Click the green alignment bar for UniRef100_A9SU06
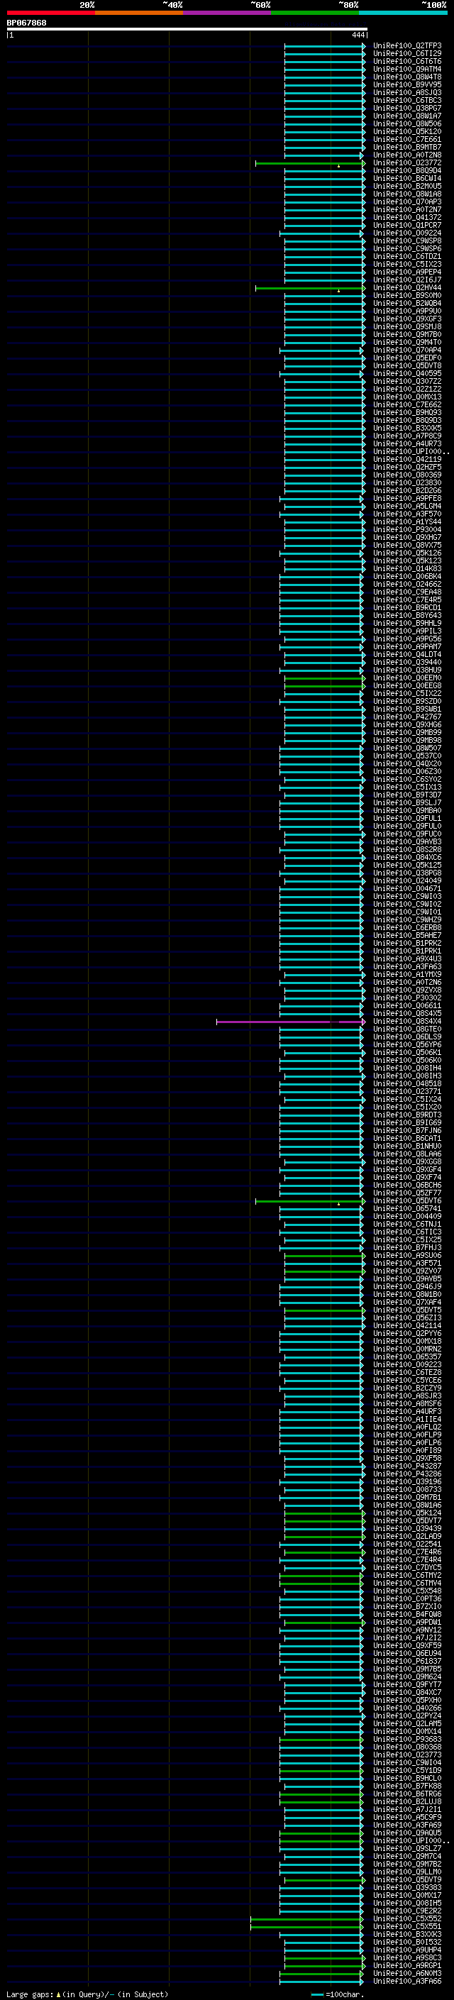Viewport: 454px width, 2000px height. click(324, 1256)
